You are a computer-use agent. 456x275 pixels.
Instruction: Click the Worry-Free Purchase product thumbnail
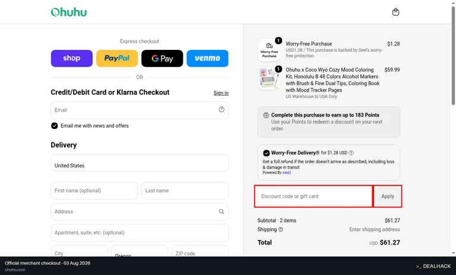tap(270, 50)
